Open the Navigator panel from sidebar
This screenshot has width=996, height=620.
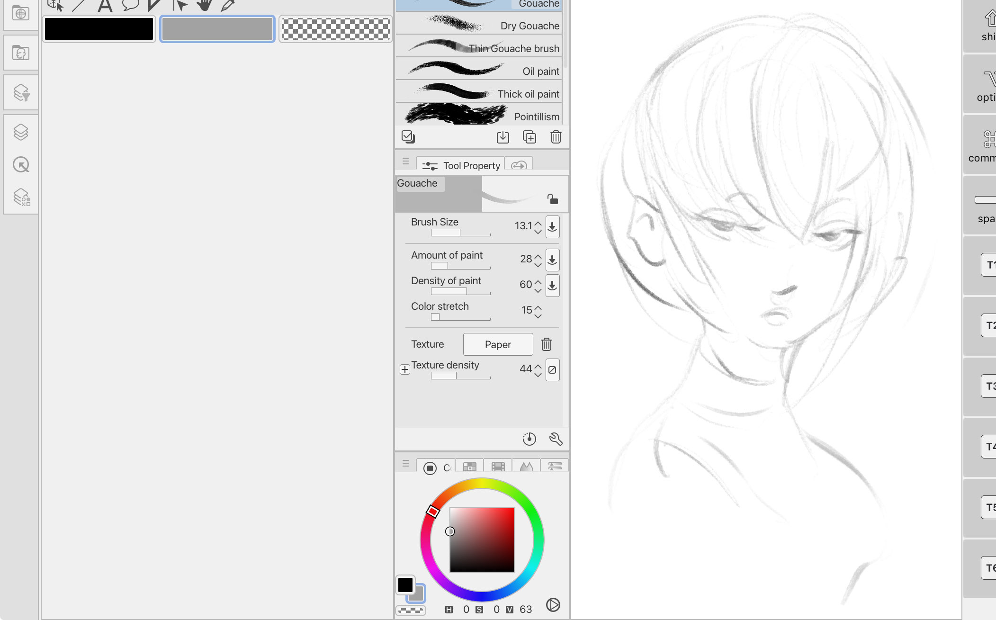(21, 164)
